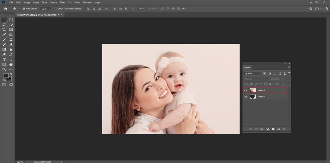Expand the Kind filter dropdown in Layers
Image resolution: width=330 pixels, height=163 pixels.
[252, 74]
